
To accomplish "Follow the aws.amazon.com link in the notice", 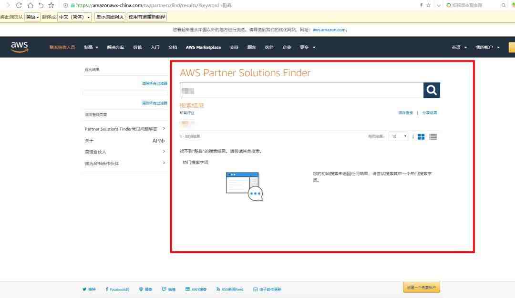I will (329, 30).
